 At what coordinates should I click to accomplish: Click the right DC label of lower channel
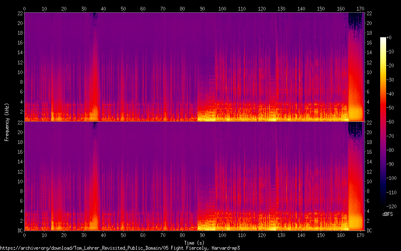point(370,231)
